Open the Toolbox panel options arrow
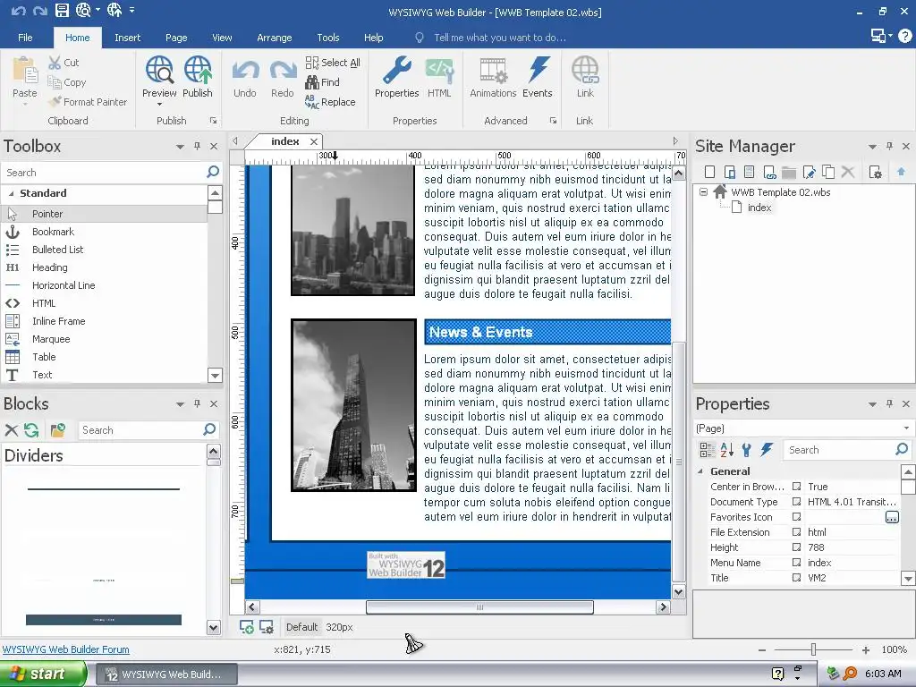The height and width of the screenshot is (687, 916). coord(180,147)
